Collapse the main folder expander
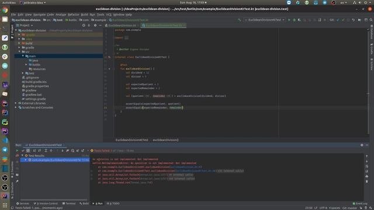This screenshot has width=374, height=210. pyautogui.click(x=23, y=56)
